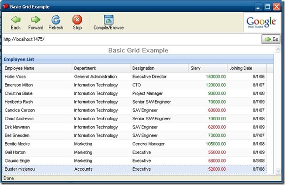Click the Google Web Toolkit logo
Viewport: 285px width, 185px height.
[x=261, y=23]
